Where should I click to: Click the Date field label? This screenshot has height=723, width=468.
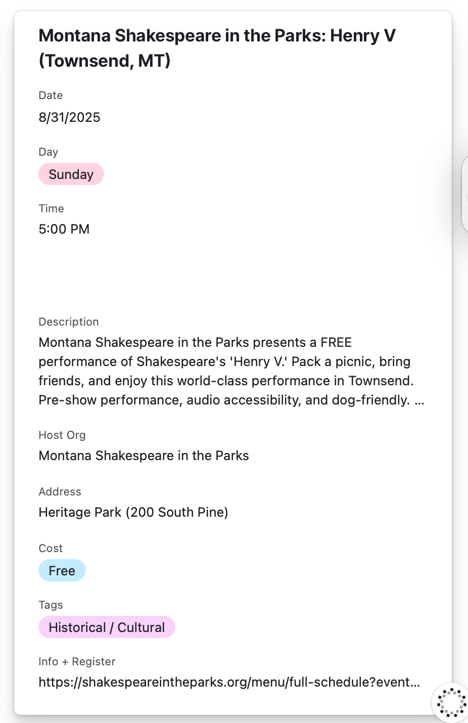click(51, 95)
